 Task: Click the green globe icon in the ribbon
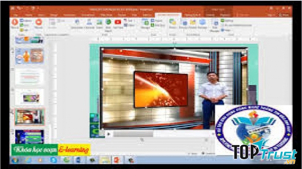pyautogui.click(x=108, y=22)
